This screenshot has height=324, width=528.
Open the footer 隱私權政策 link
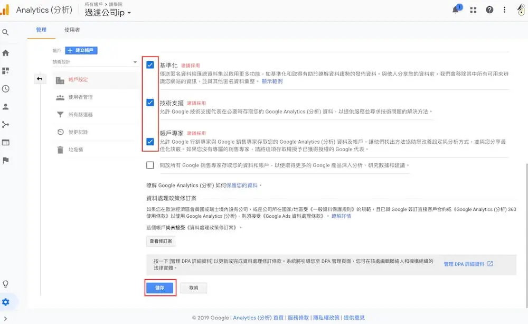point(326,318)
